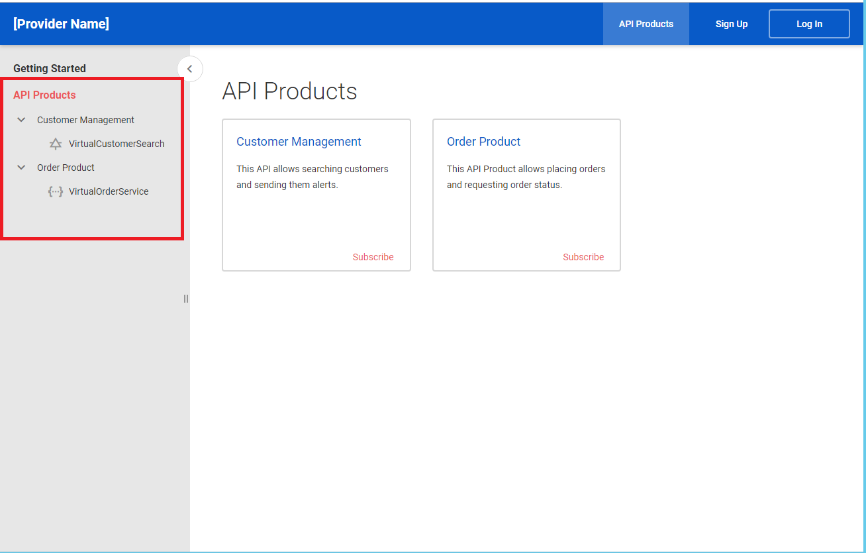The image size is (866, 553).
Task: Select Customer Management in sidebar tree
Action: click(x=85, y=120)
